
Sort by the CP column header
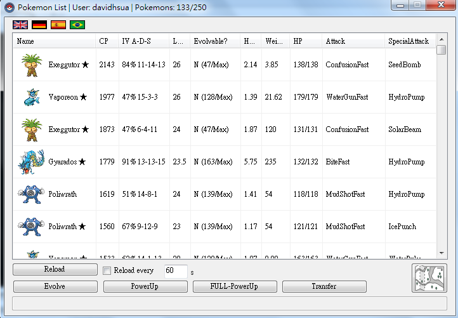107,41
